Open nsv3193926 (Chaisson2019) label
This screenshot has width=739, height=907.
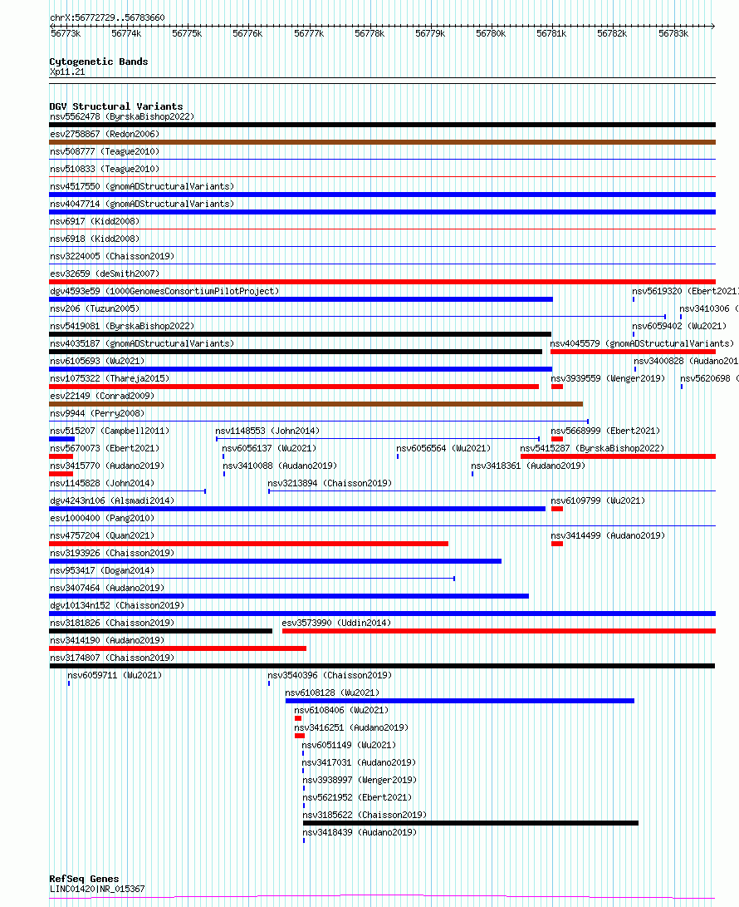112,553
